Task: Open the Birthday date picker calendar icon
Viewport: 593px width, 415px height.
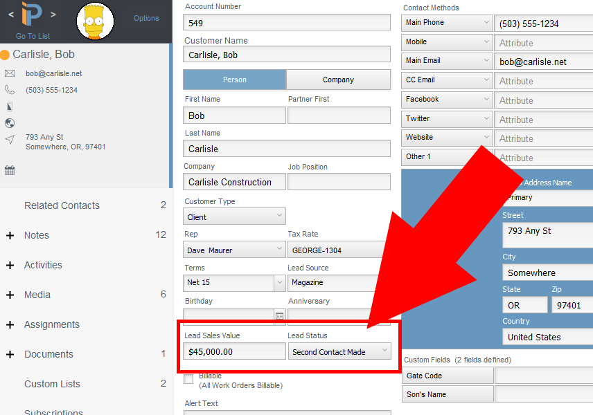Action: pos(280,317)
